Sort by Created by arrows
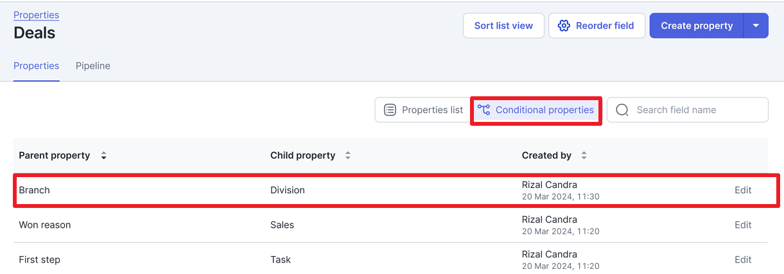Viewport: 784px width, 274px height. click(x=584, y=155)
